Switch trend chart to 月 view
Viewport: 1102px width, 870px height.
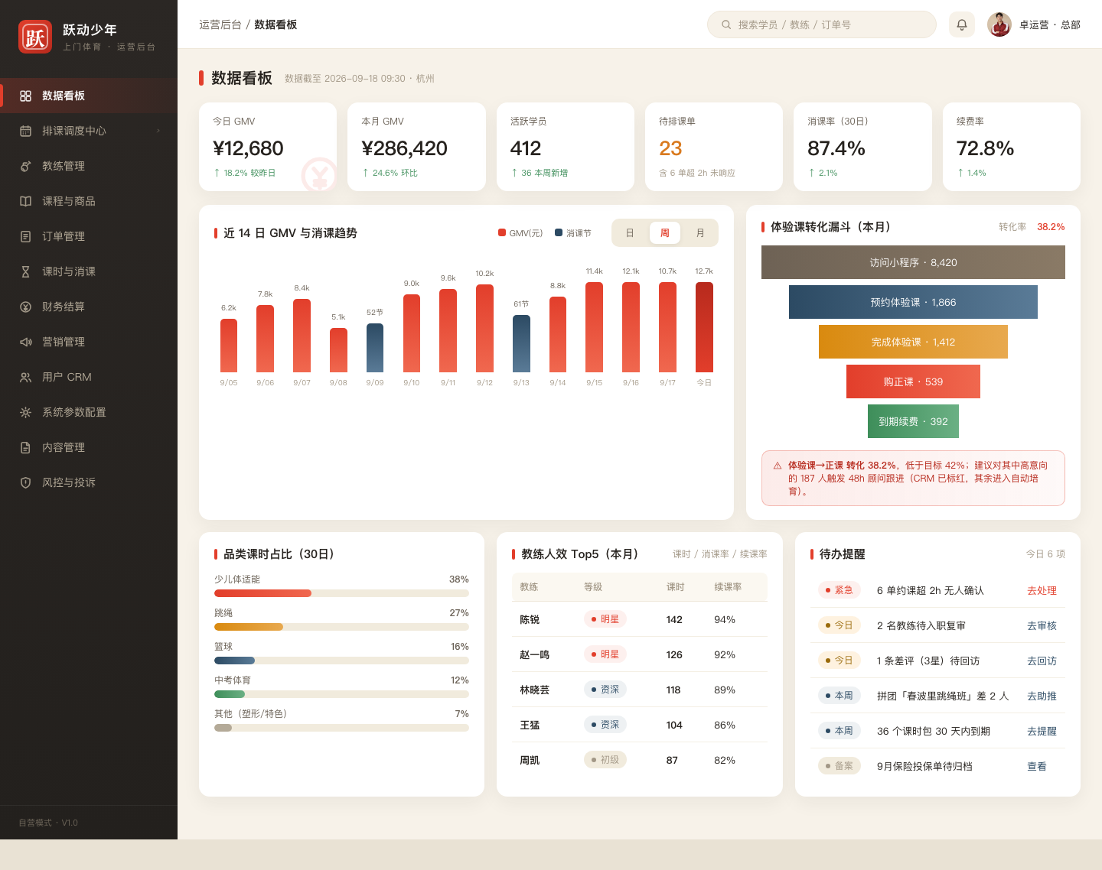pos(700,233)
